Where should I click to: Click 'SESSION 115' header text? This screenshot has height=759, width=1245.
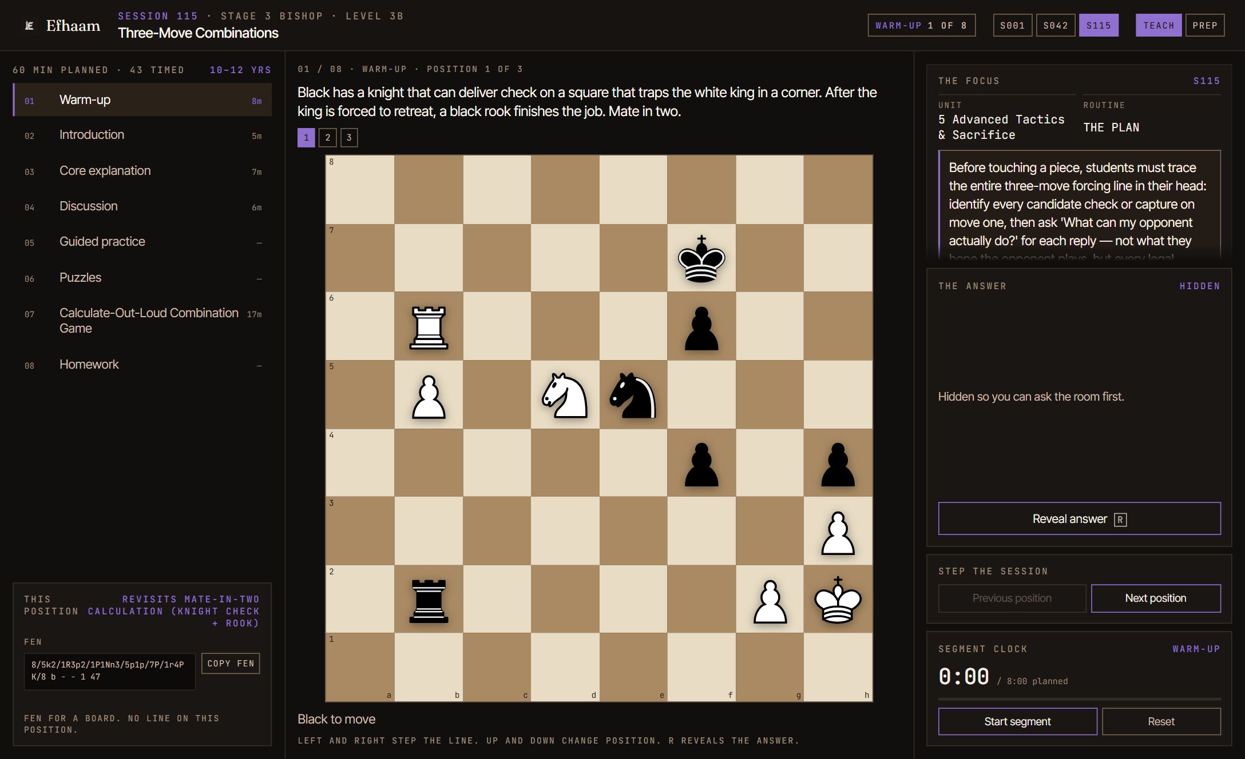click(x=158, y=16)
